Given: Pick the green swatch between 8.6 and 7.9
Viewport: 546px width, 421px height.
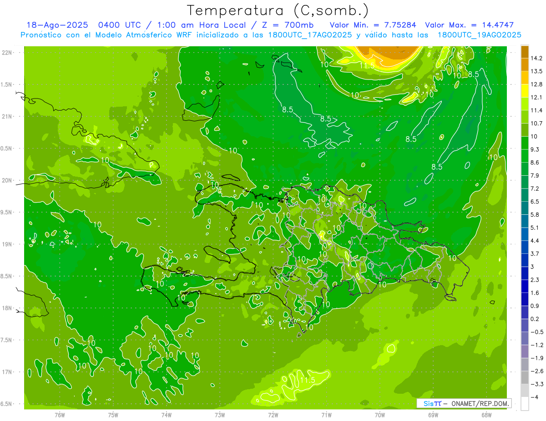Looking at the screenshot, I should click(x=525, y=168).
